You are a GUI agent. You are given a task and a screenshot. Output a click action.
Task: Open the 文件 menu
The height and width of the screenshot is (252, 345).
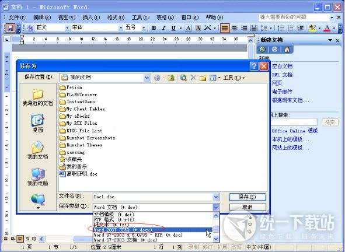click(x=17, y=17)
